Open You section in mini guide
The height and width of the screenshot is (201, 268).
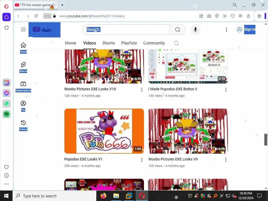[x=23, y=106]
